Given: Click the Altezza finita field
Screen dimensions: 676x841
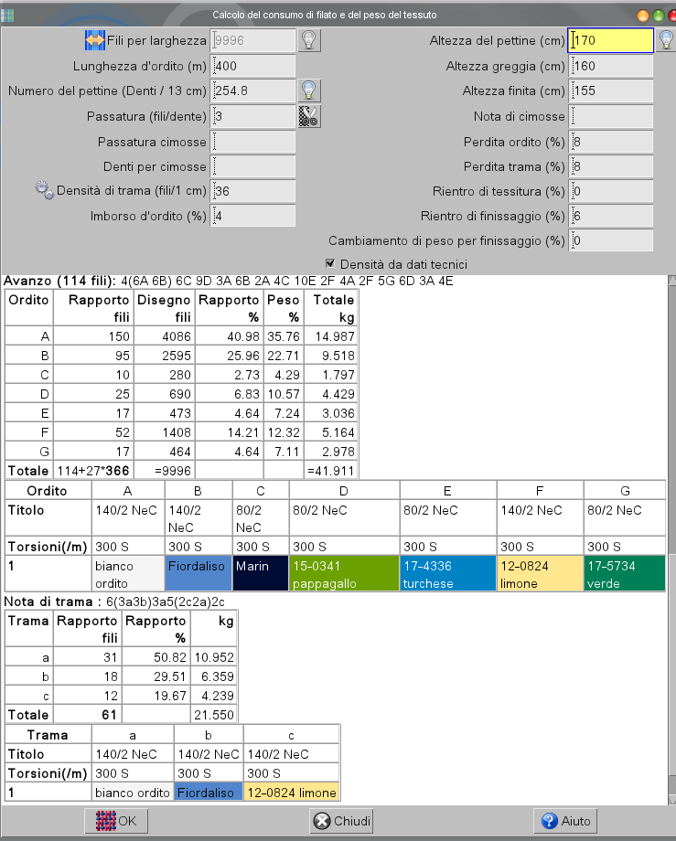Looking at the screenshot, I should tap(610, 90).
